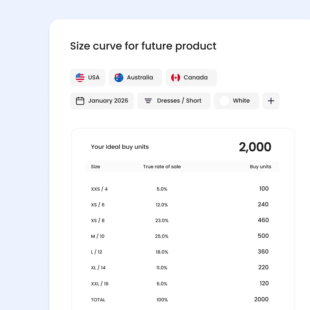Click the USA flag icon

[80, 77]
